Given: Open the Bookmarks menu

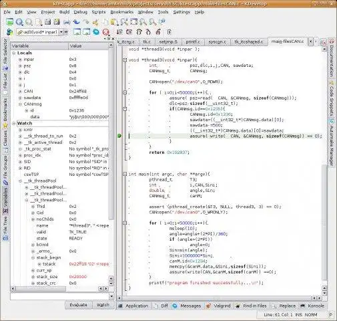Looking at the screenshot, I should tap(121, 12).
